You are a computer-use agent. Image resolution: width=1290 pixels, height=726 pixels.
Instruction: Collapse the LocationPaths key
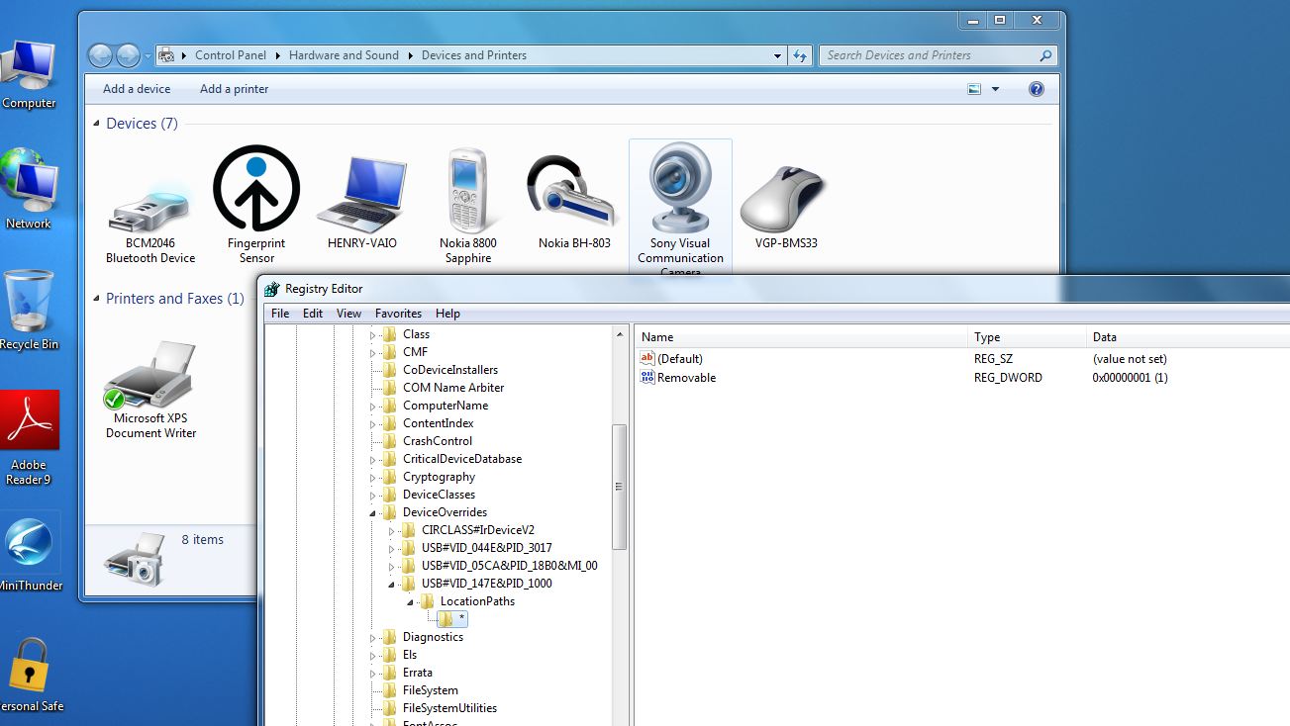(410, 601)
